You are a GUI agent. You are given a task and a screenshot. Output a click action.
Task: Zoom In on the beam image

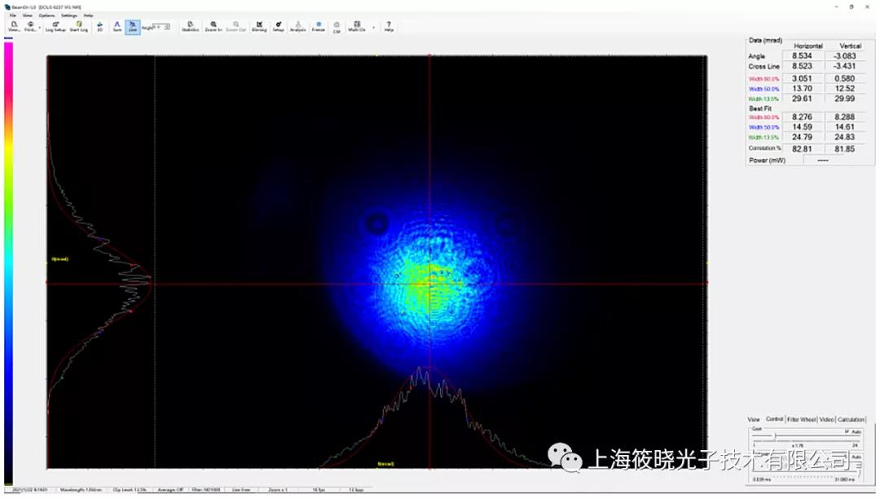click(x=213, y=26)
